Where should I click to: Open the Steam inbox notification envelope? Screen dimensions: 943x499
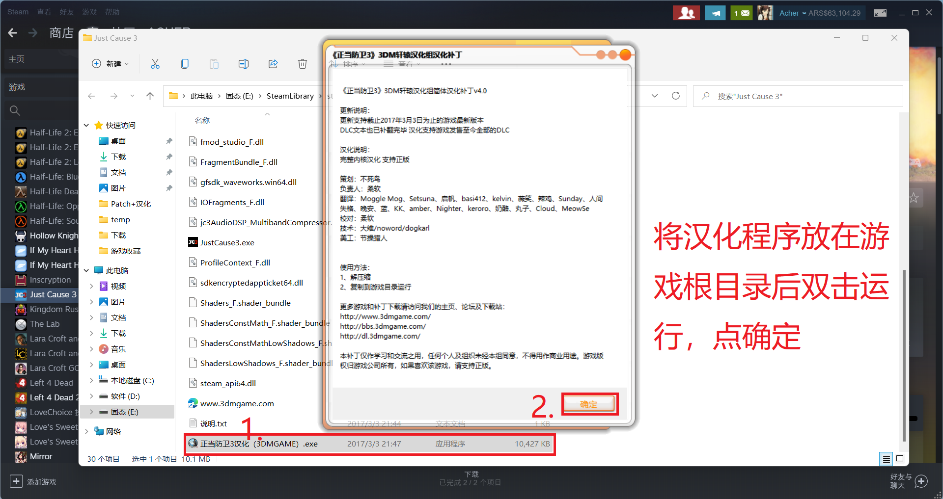[x=741, y=13]
